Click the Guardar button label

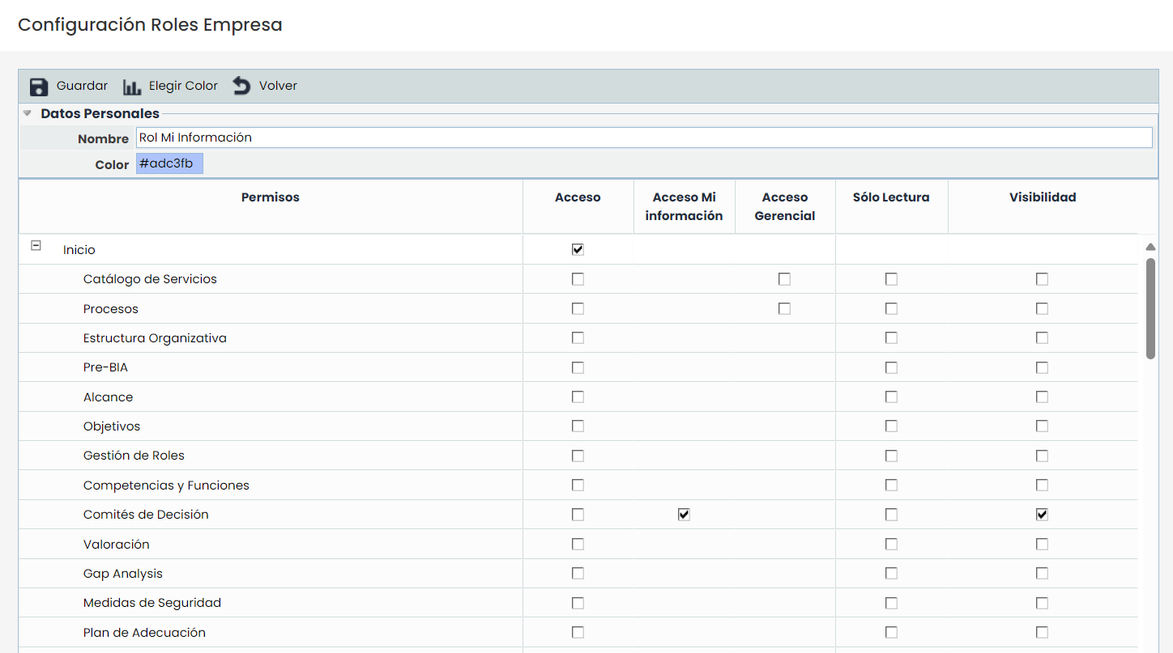tap(82, 86)
